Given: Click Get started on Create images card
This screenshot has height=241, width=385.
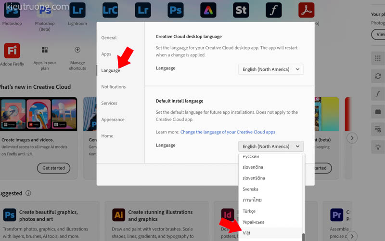Looking at the screenshot, I should pos(53,168).
